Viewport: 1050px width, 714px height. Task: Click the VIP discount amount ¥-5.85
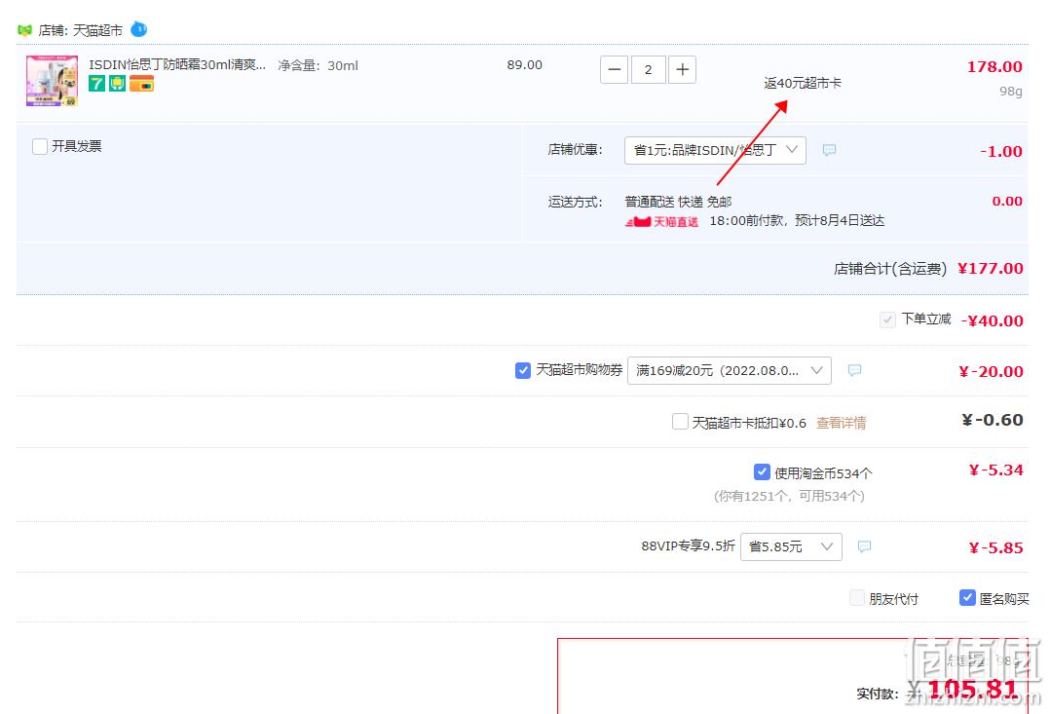coord(995,547)
